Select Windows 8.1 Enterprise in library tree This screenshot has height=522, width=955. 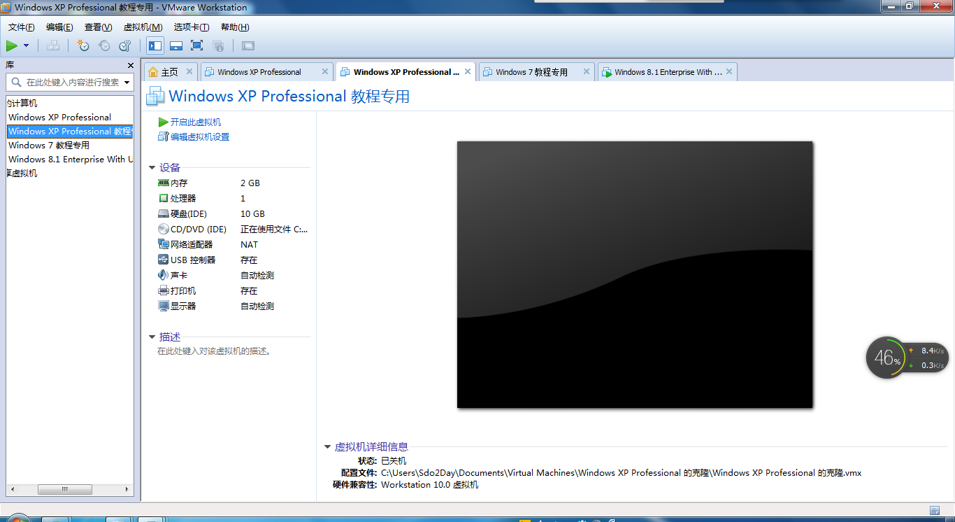tap(70, 160)
